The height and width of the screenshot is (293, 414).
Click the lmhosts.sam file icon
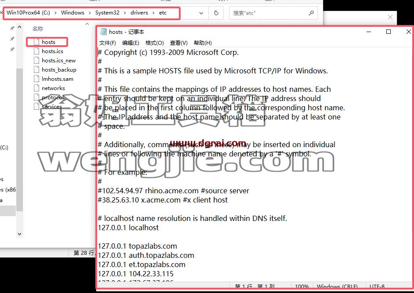point(36,79)
